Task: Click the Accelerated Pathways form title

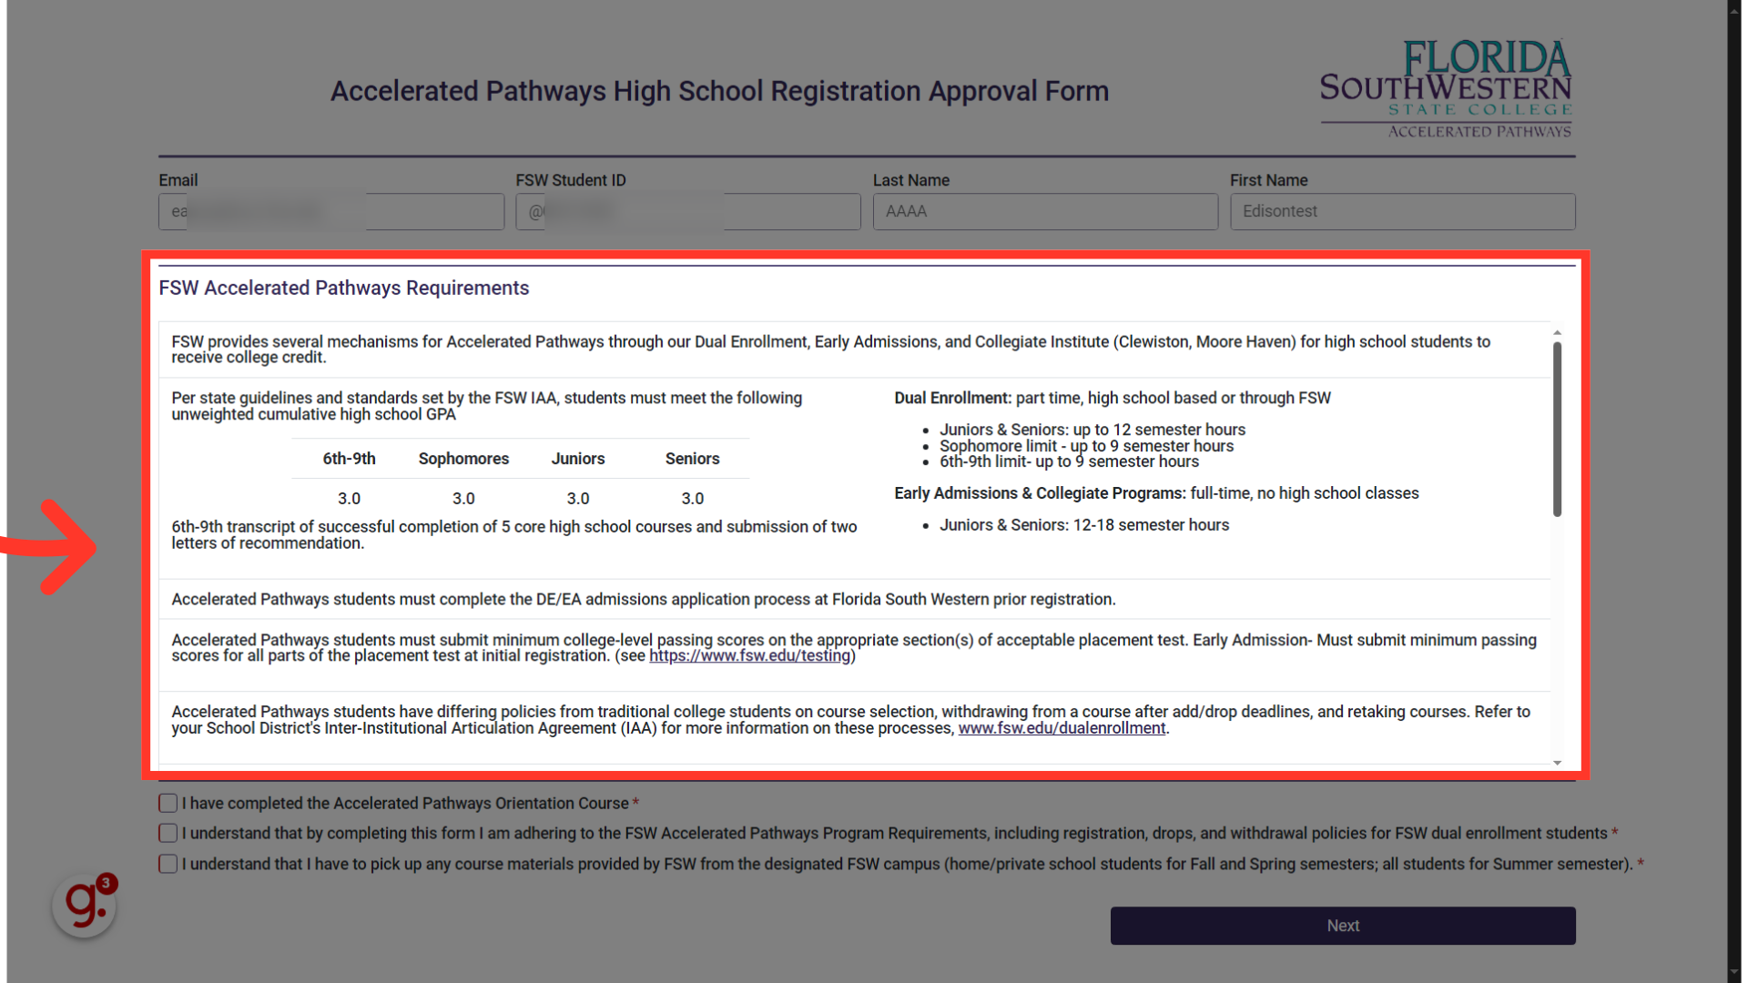Action: point(719,91)
